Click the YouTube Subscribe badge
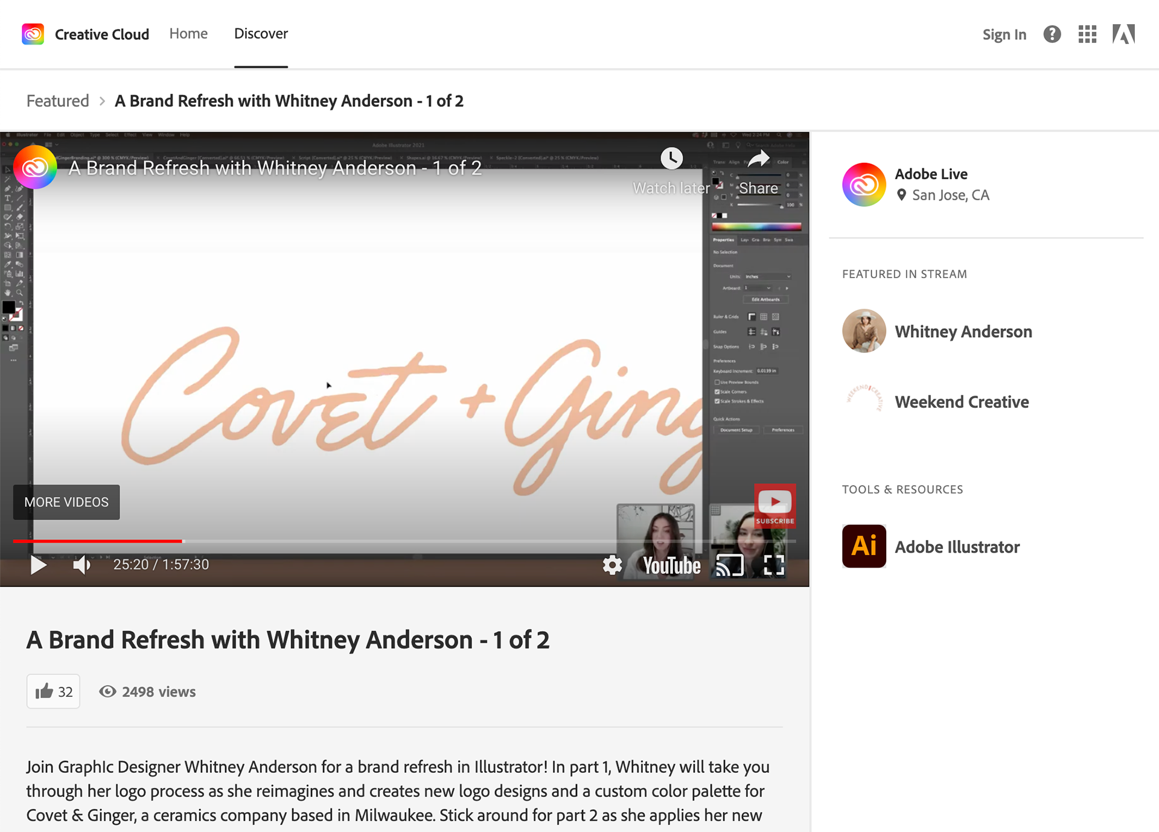 pos(775,506)
